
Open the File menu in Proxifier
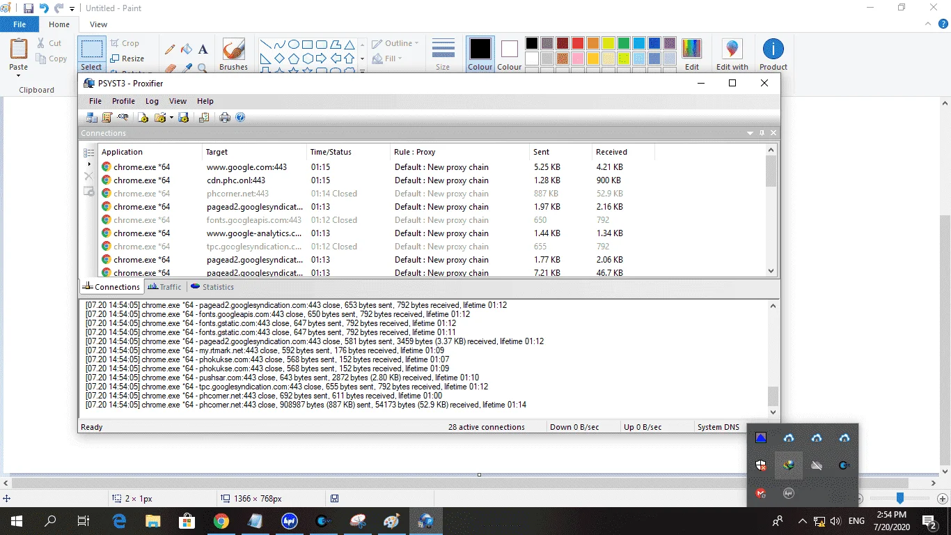pyautogui.click(x=95, y=101)
